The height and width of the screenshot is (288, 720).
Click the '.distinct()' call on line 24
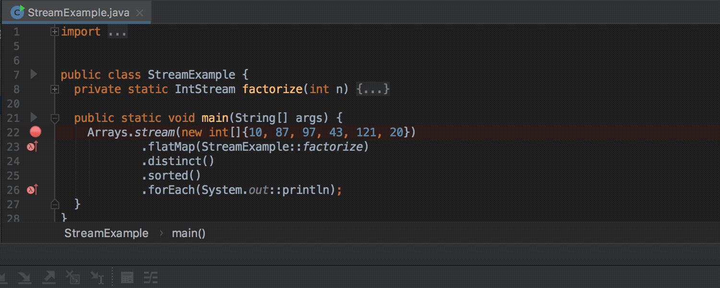coord(178,161)
